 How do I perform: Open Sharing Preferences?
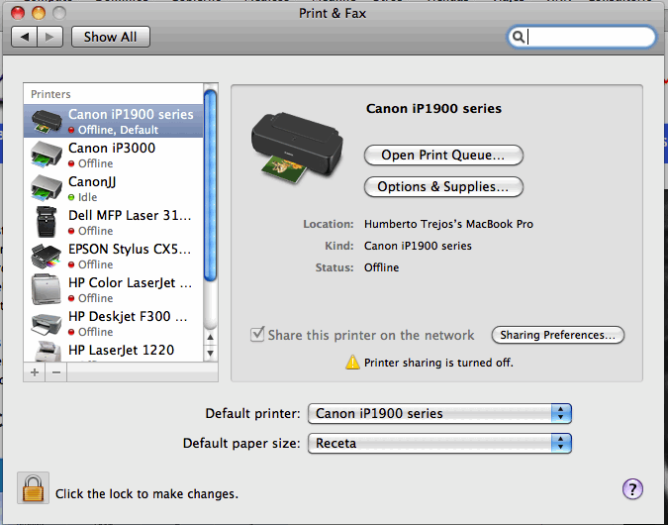coord(558,335)
